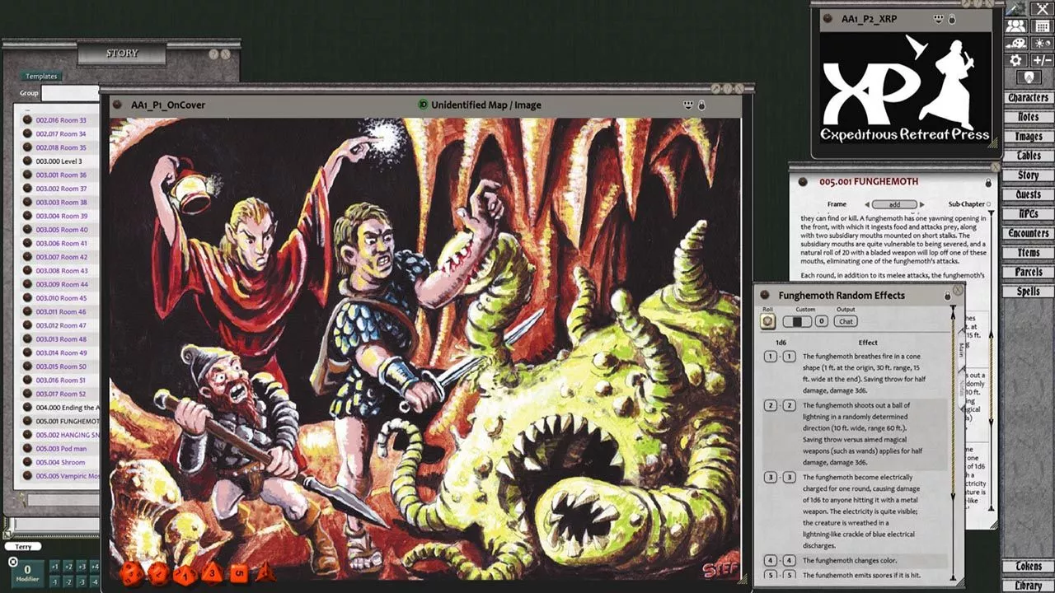Click the magic wand effects icon
The width and height of the screenshot is (1055, 593).
[x=1015, y=8]
